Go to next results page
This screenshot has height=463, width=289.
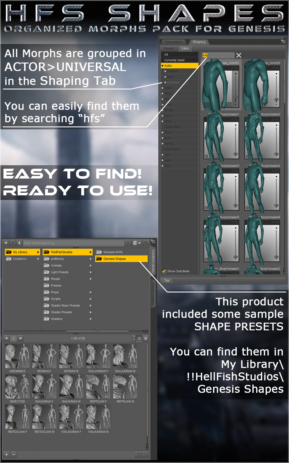pyautogui.click(x=20, y=338)
